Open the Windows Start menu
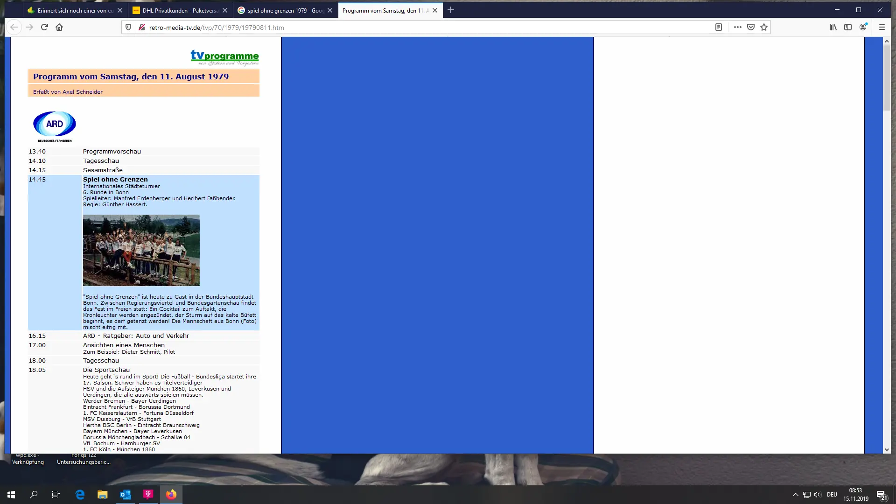This screenshot has height=504, width=896. (x=11, y=495)
